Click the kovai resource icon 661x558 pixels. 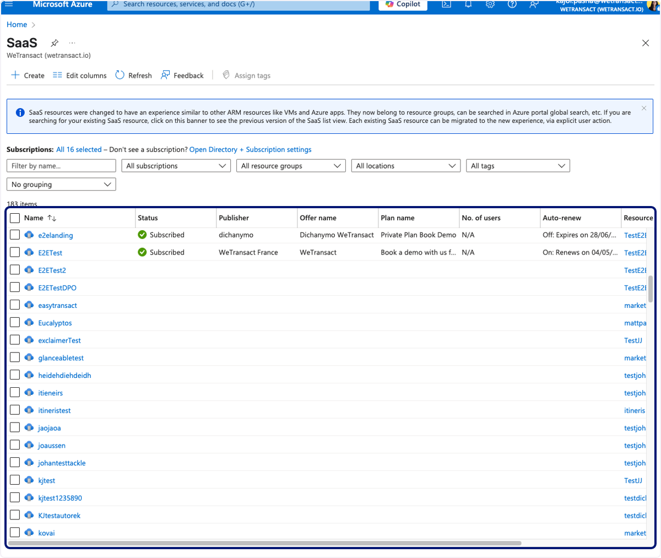(30, 533)
